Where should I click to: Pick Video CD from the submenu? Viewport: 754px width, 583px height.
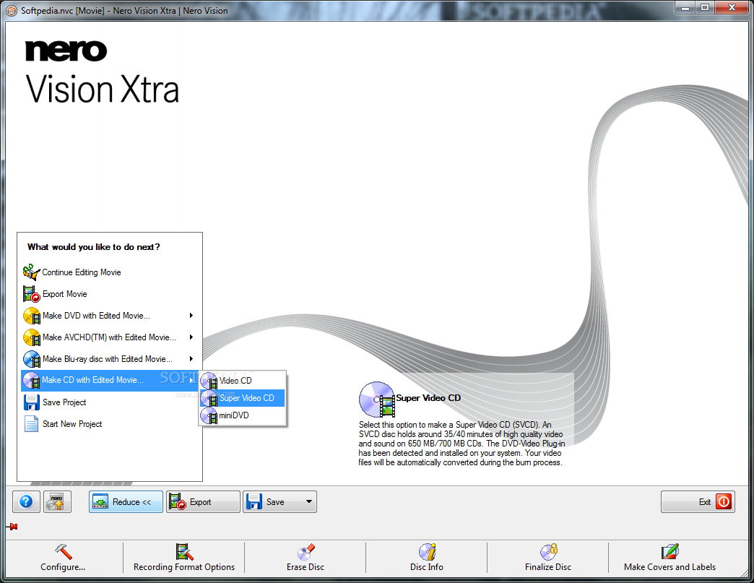coord(243,381)
